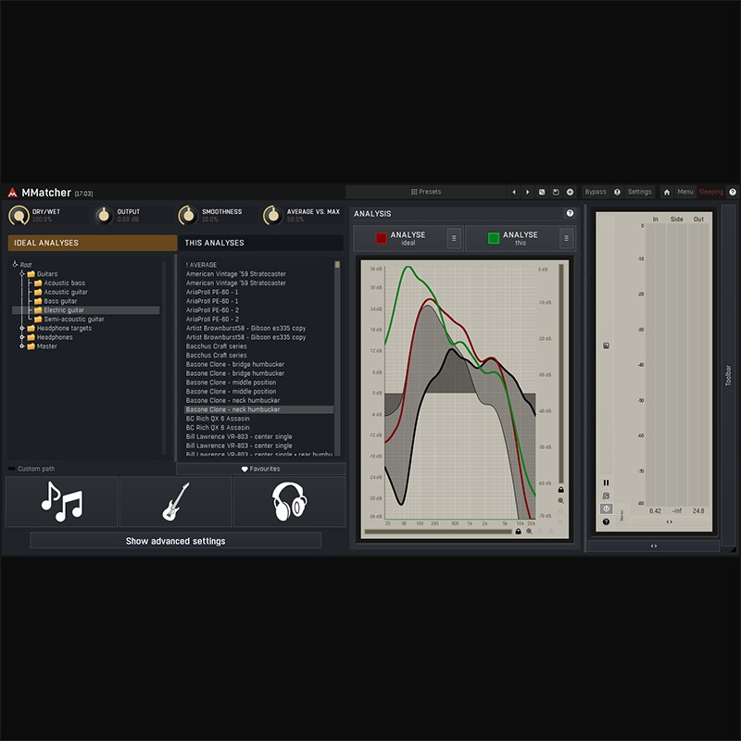Click the meter width arrows below values
Image resolution: width=741 pixels, height=741 pixels.
tap(669, 521)
